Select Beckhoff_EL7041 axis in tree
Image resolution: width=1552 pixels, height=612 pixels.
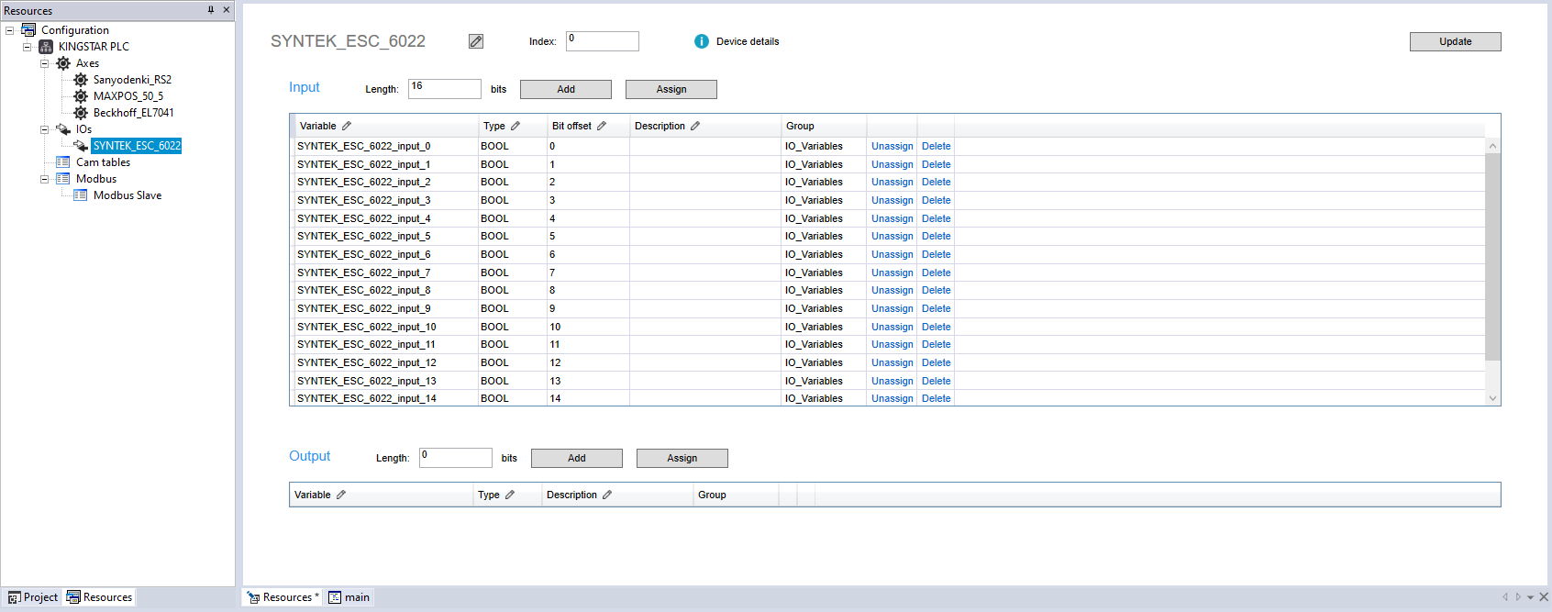[133, 113]
